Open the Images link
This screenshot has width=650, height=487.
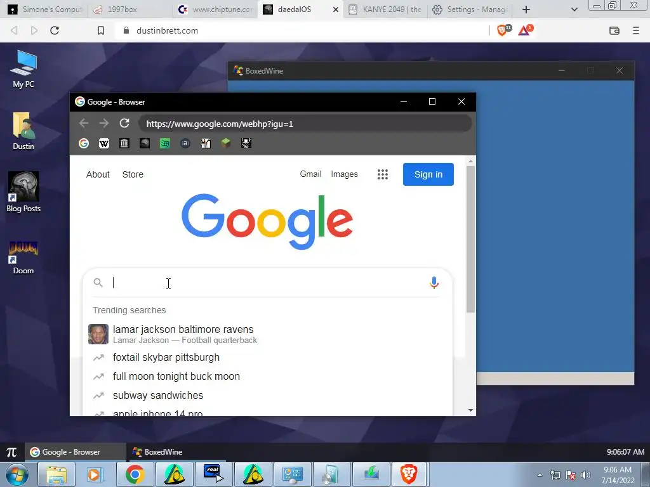[344, 174]
